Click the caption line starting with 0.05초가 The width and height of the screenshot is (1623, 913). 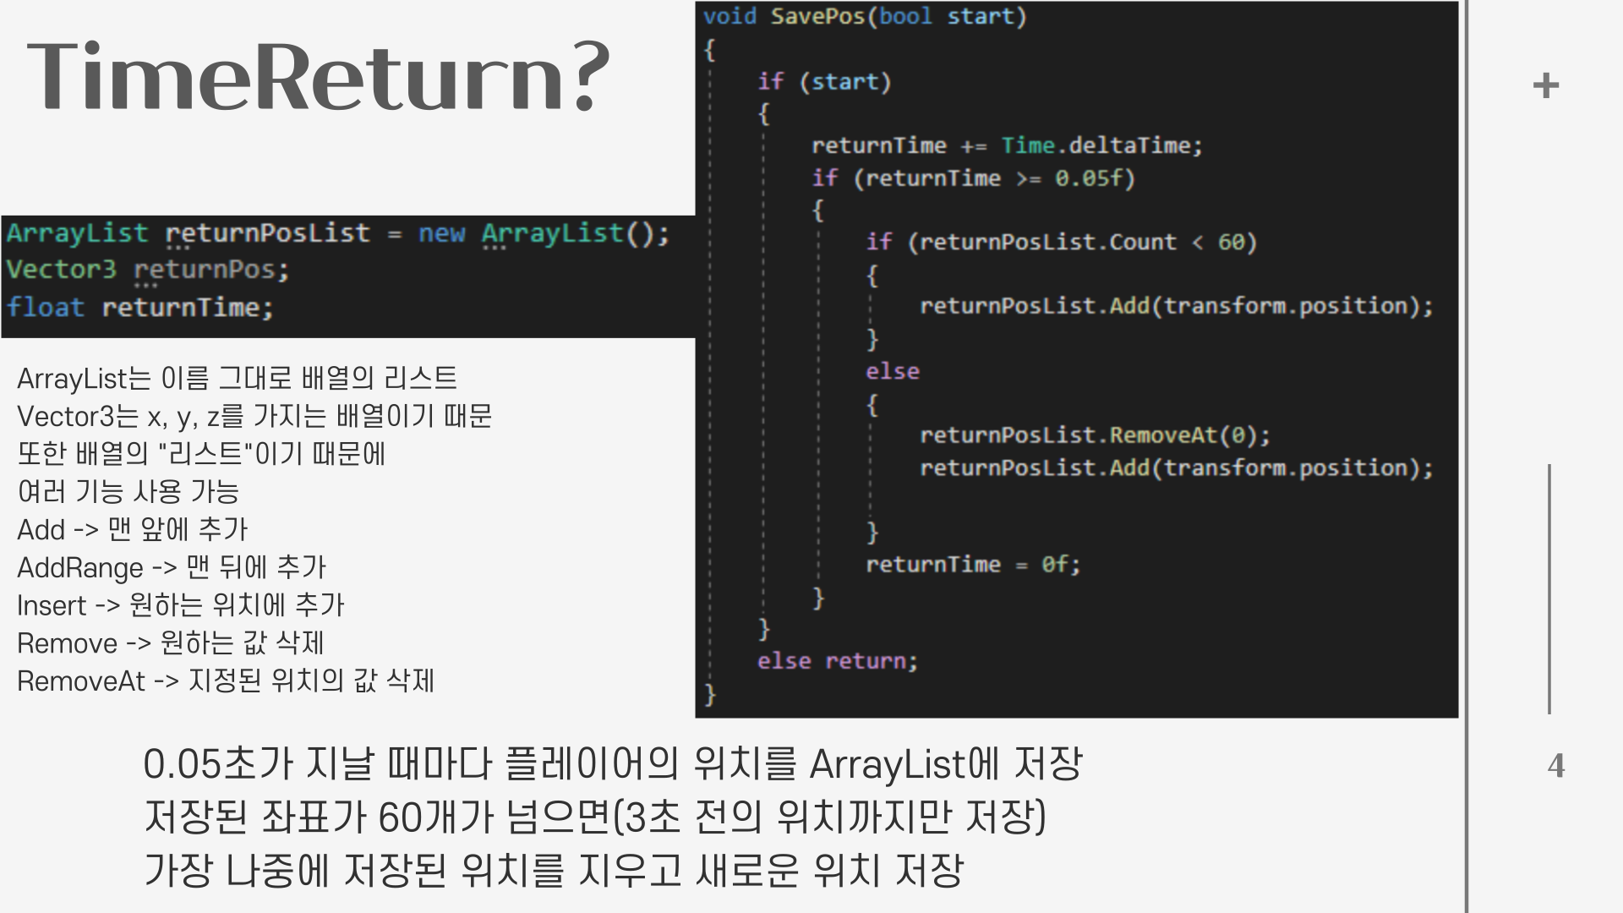click(x=612, y=764)
